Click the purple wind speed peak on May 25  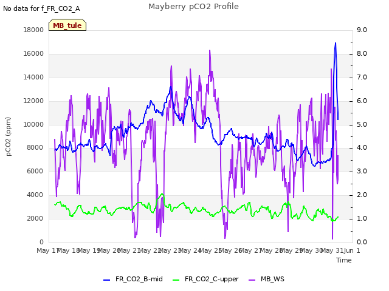(210, 50)
